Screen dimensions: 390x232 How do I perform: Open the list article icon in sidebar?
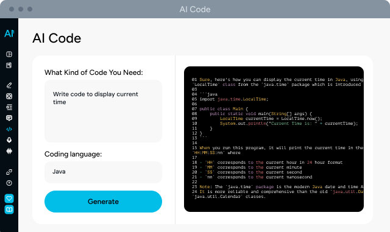[9, 107]
